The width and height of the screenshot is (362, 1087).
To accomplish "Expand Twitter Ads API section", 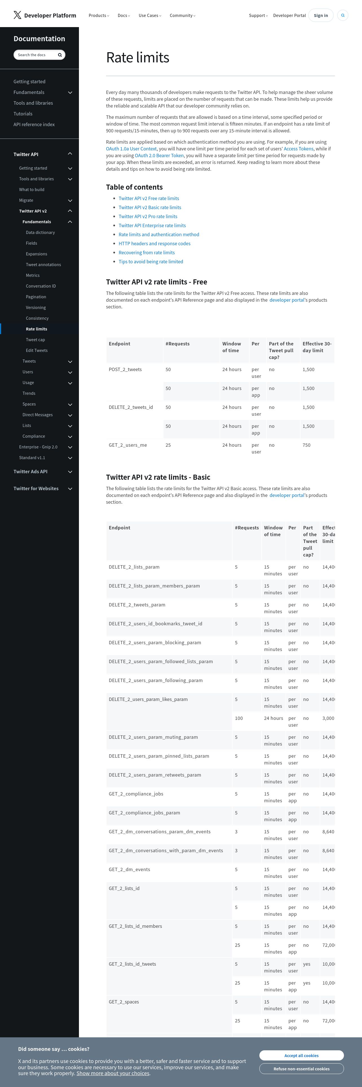I will coord(70,472).
